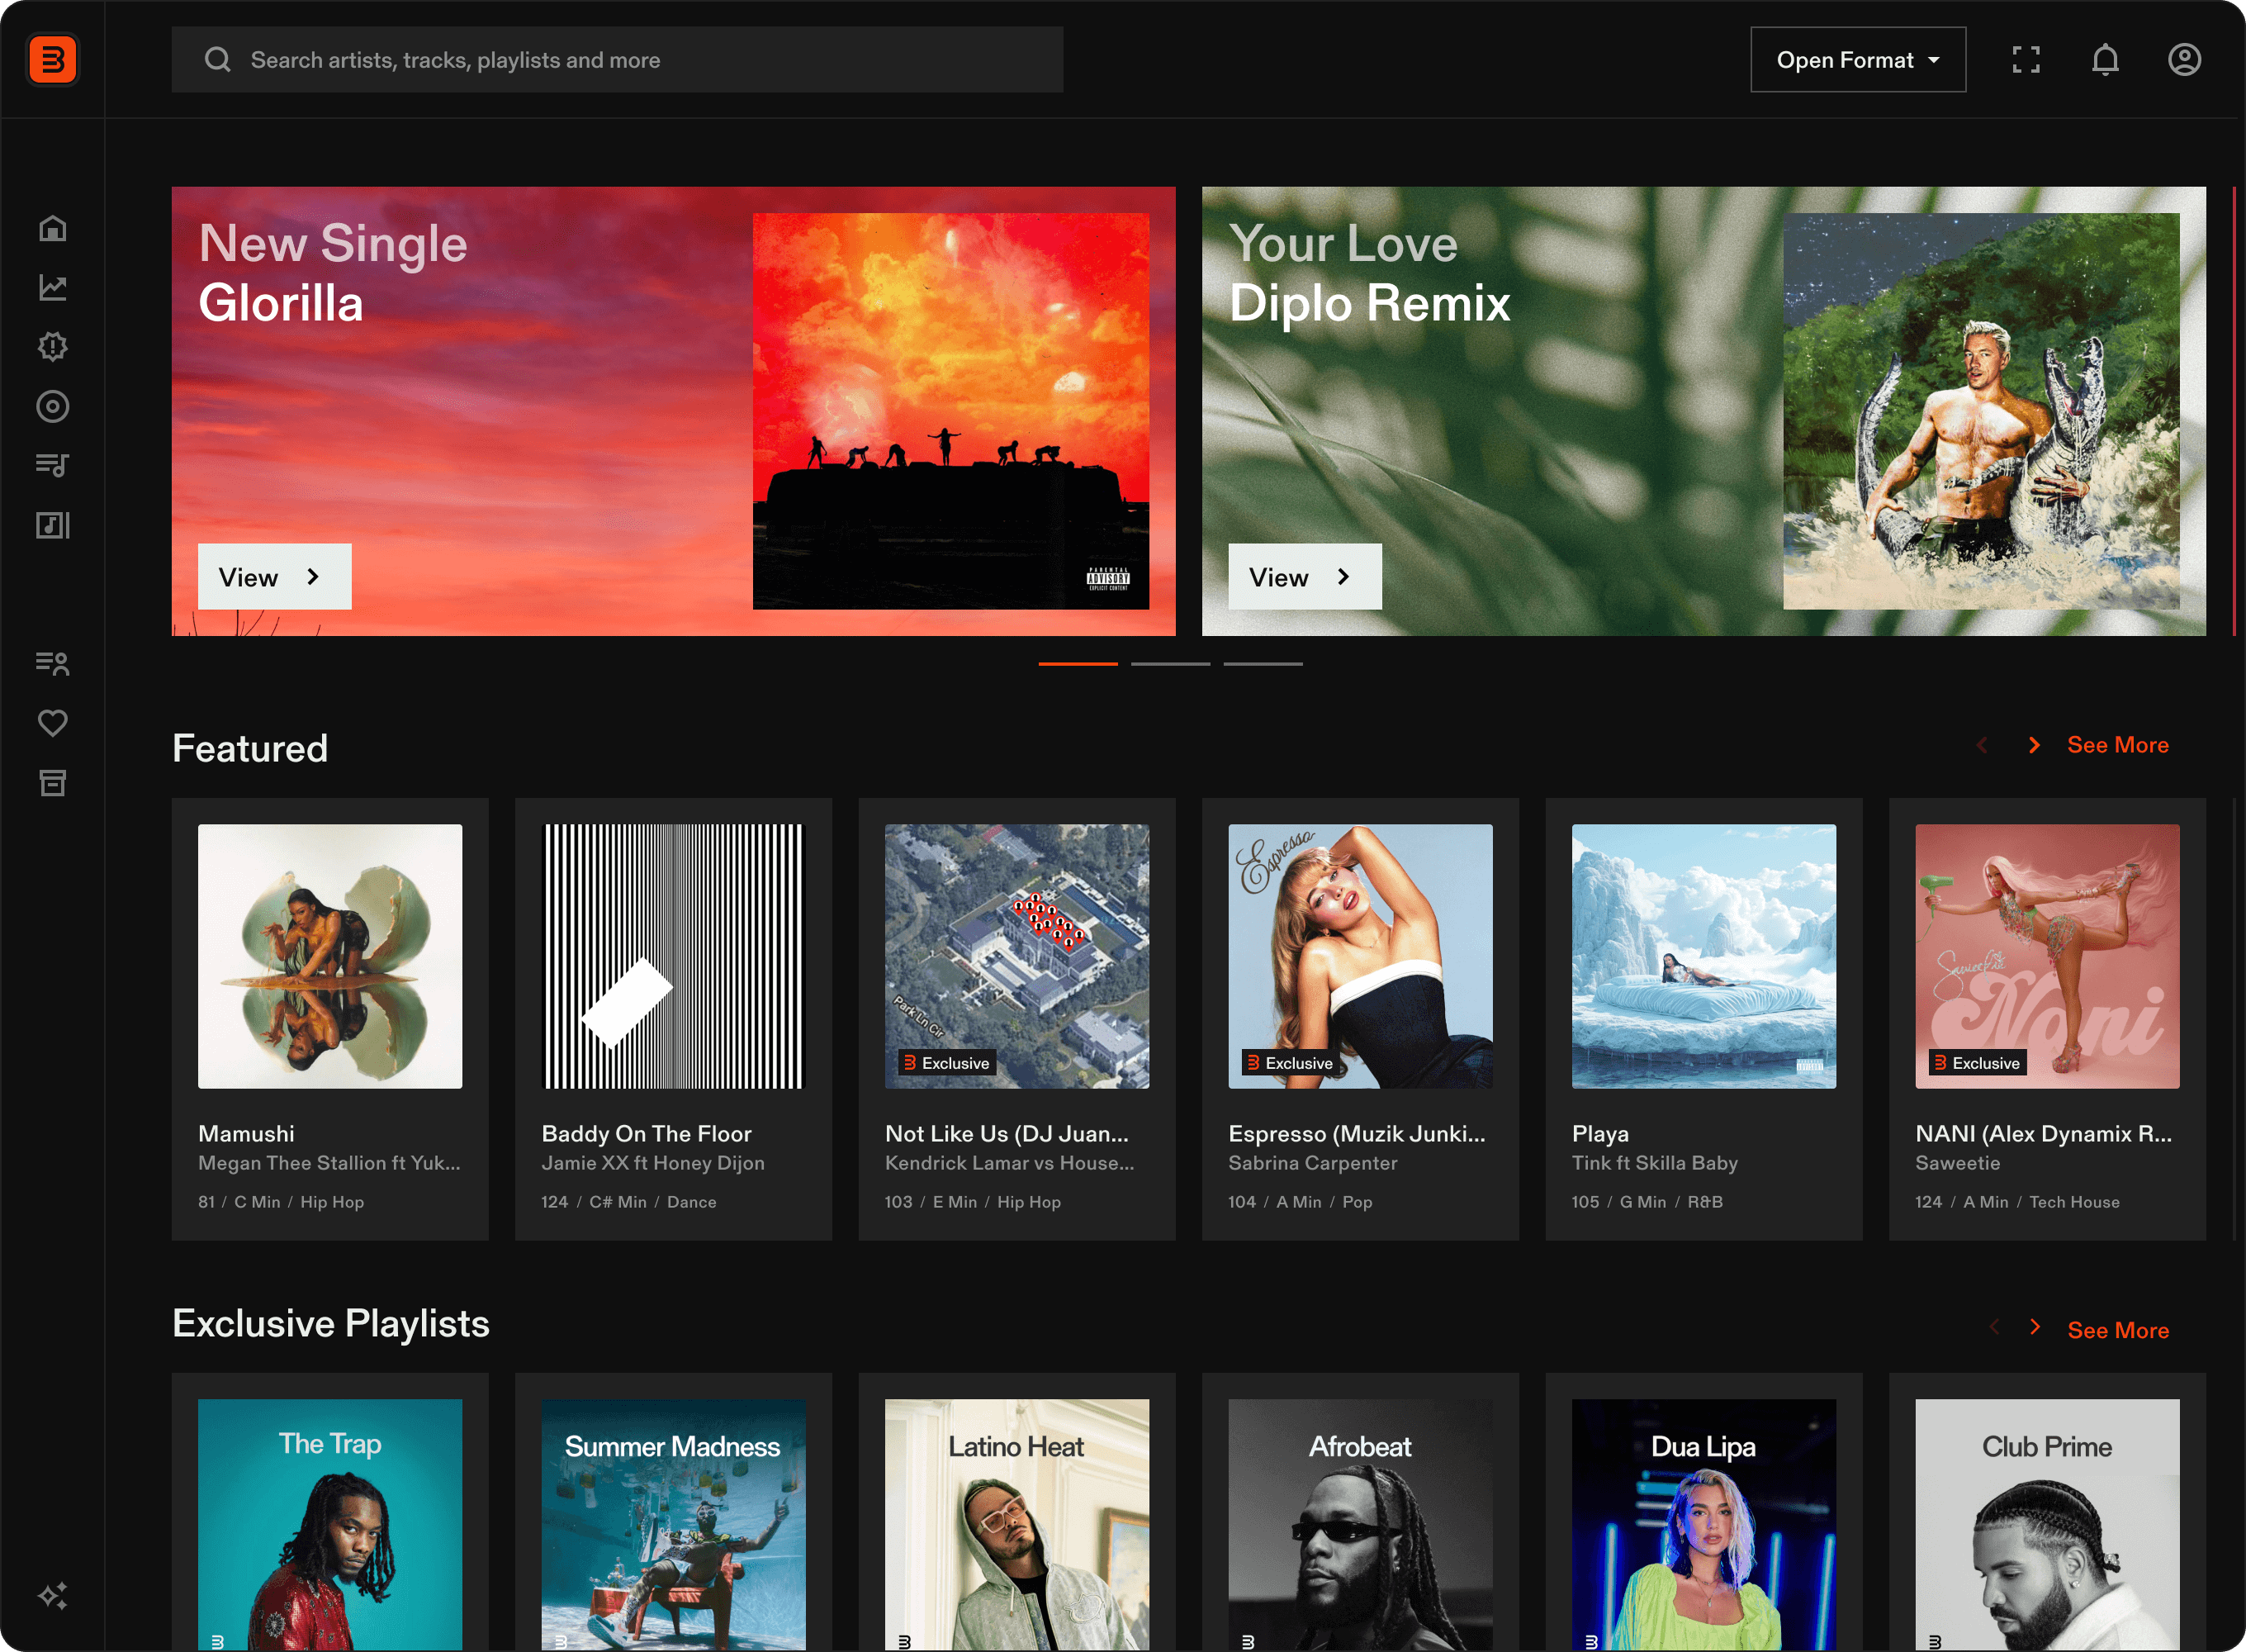Click the notifications bell icon

(2105, 60)
